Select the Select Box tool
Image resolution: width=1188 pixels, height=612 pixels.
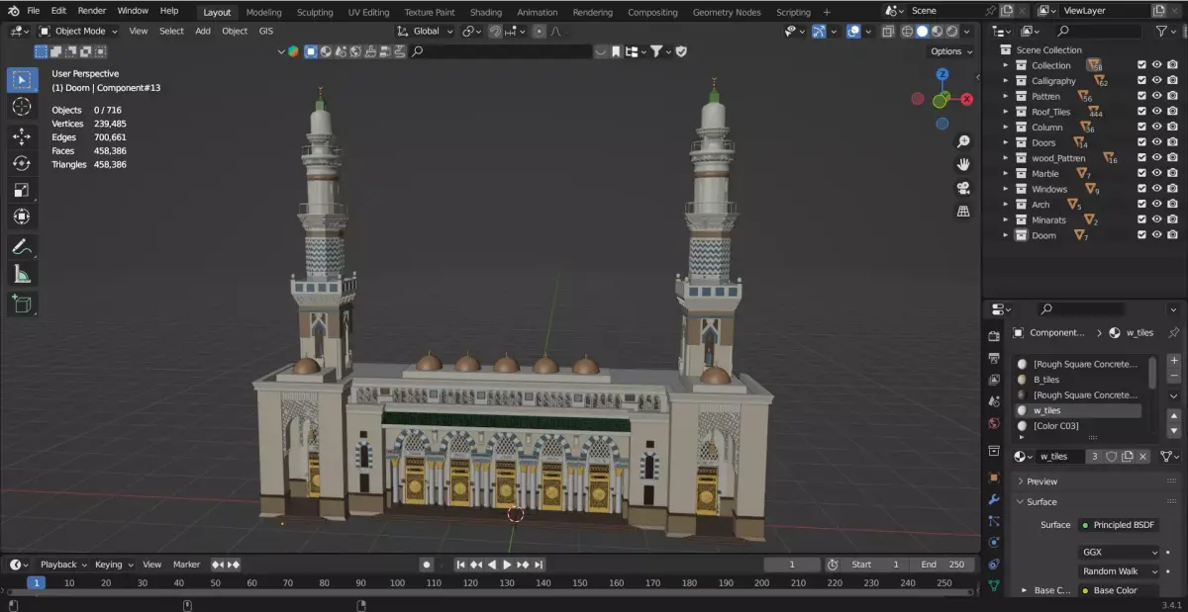(x=22, y=79)
